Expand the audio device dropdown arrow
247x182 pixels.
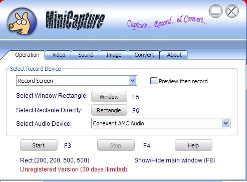coord(226,123)
